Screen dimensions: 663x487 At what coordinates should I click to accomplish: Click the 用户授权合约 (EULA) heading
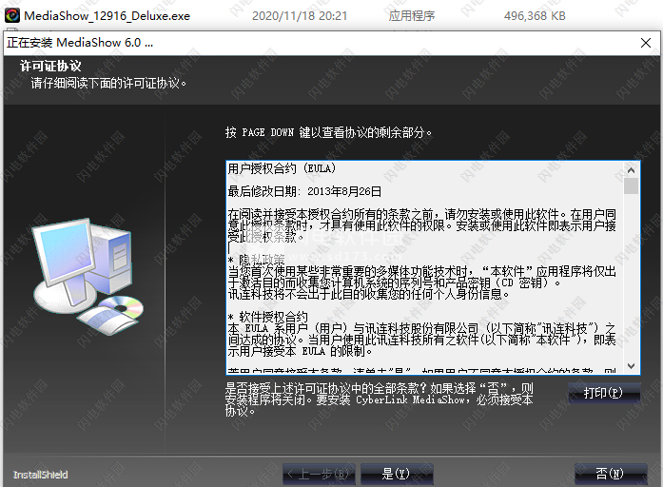[x=282, y=168]
